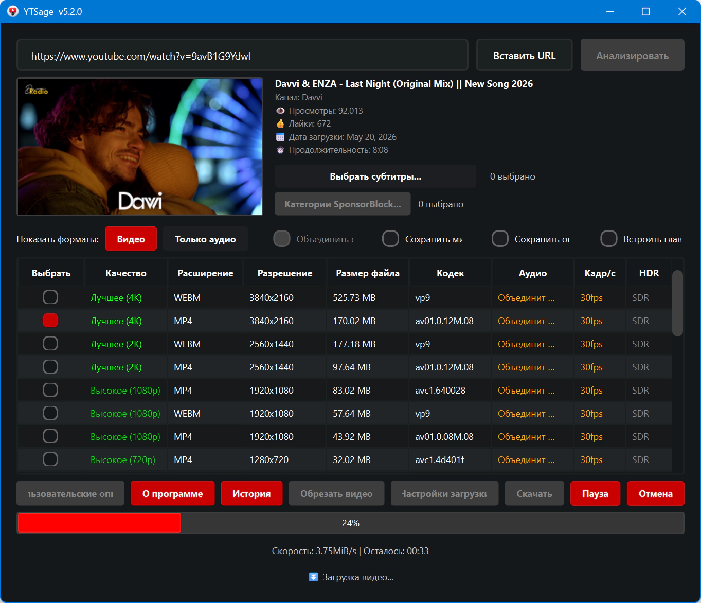Image resolution: width=701 pixels, height=603 pixels.
Task: Click 0 выбрано beside Категории SponsorBlock
Action: 441,204
